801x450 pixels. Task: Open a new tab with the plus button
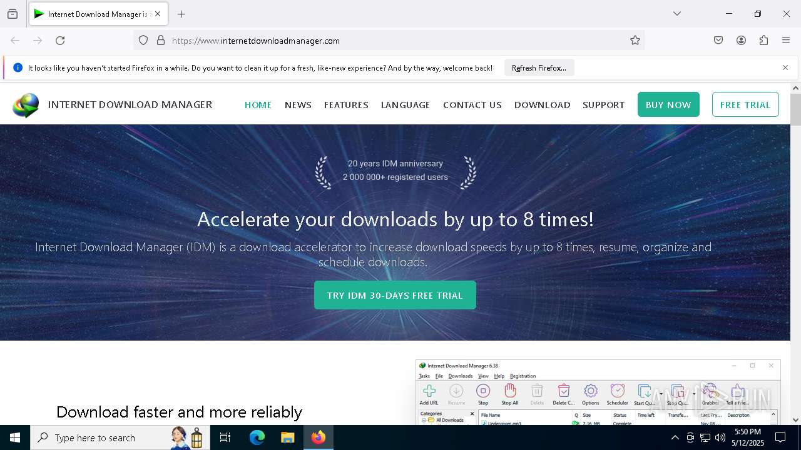pyautogui.click(x=181, y=14)
